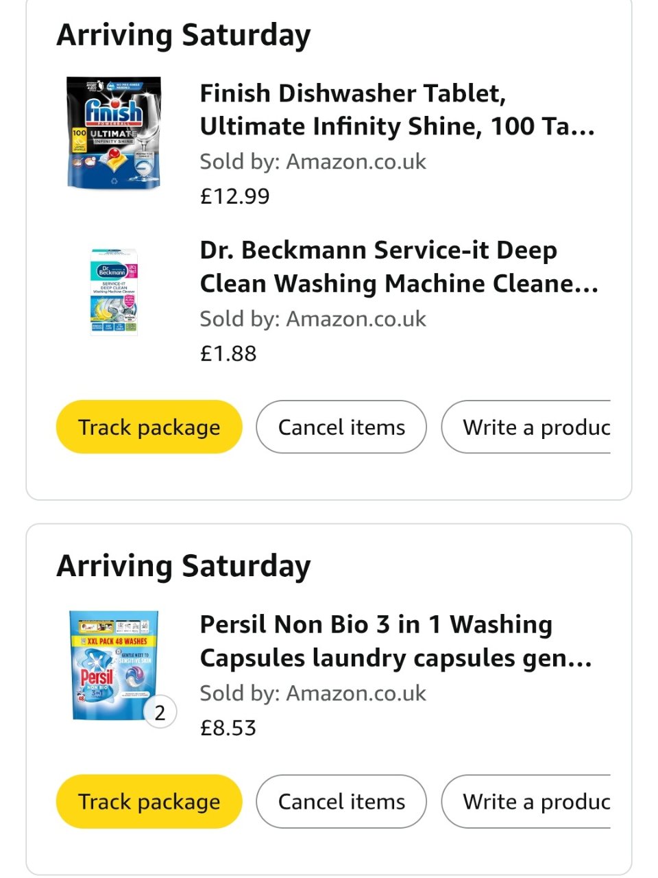Viewport: 658px width, 878px height.
Task: Click the quantity badge on the Persil image
Action: [160, 713]
